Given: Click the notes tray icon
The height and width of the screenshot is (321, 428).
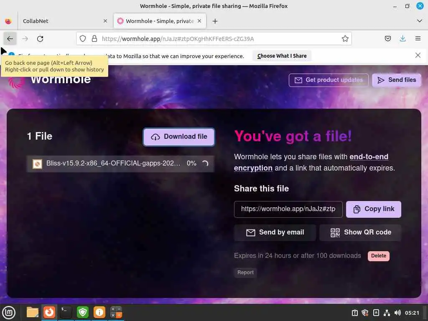Looking at the screenshot, I should point(376,313).
